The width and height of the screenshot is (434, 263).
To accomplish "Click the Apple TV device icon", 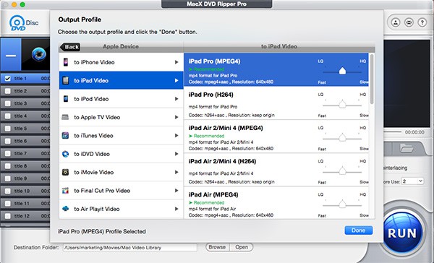I will pos(65,117).
